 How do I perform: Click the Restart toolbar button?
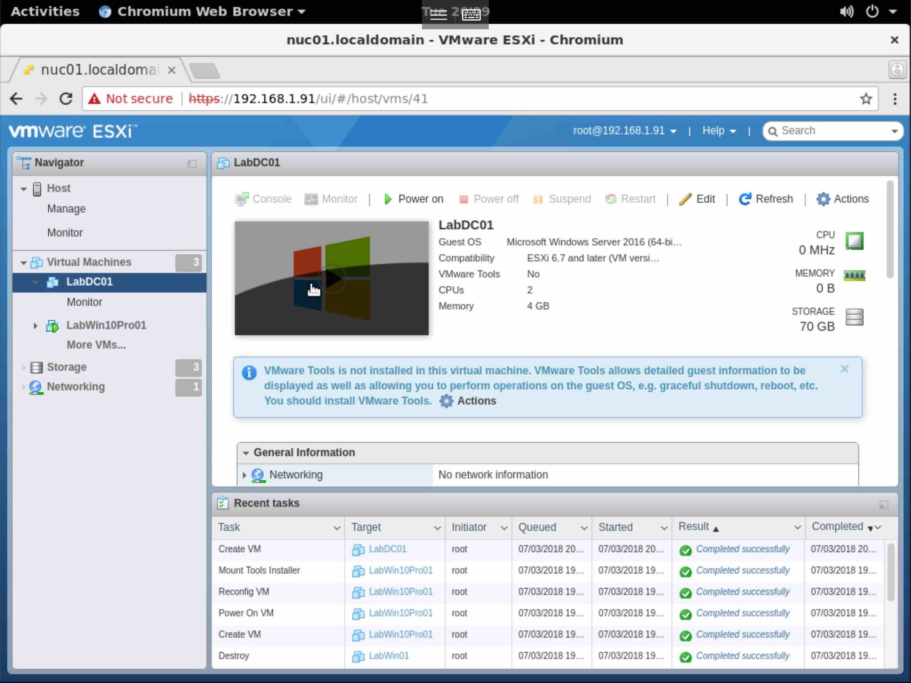click(x=630, y=199)
